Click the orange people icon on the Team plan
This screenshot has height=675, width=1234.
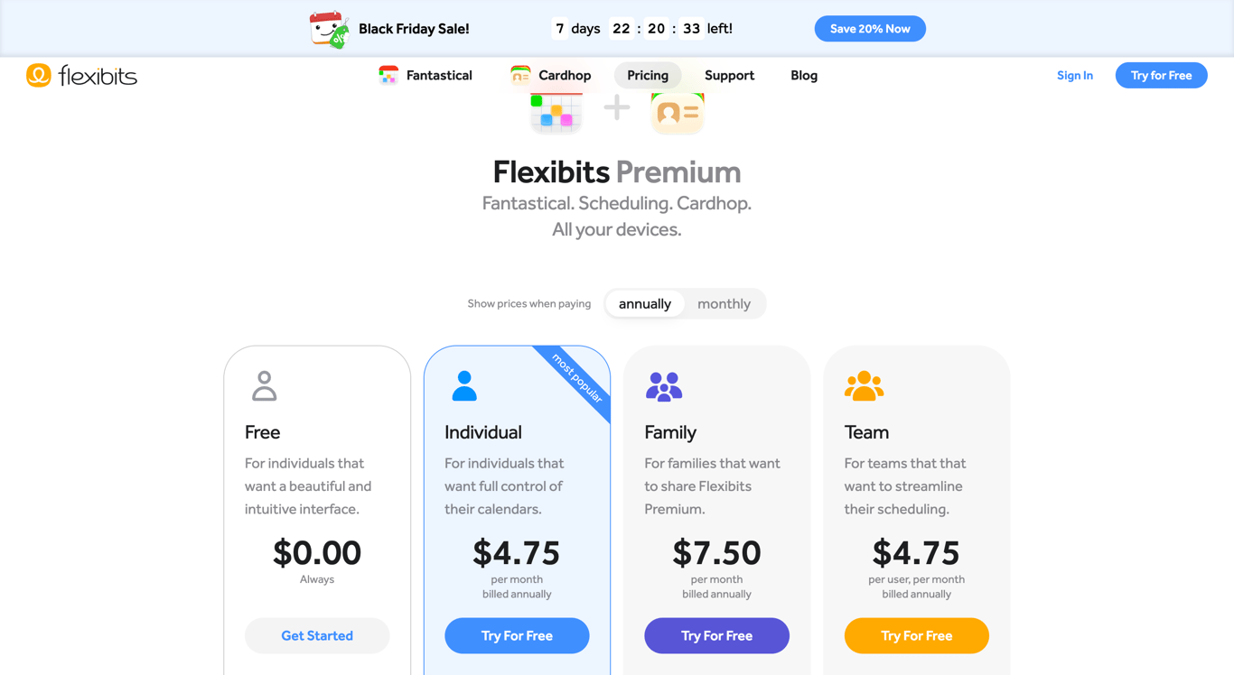click(x=865, y=386)
